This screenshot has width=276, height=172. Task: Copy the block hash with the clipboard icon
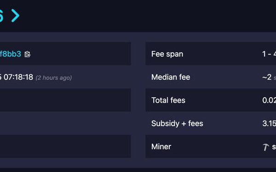tap(27, 54)
